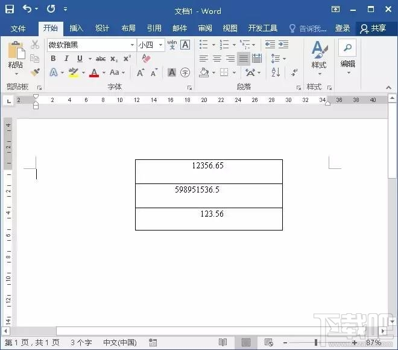Center align text

(216, 59)
